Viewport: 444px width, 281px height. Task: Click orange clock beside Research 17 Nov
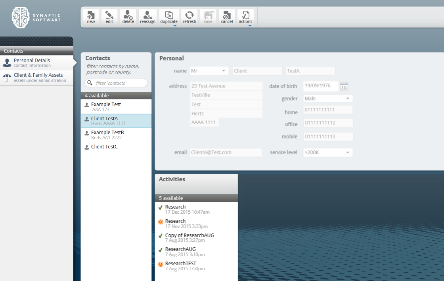pos(161,222)
